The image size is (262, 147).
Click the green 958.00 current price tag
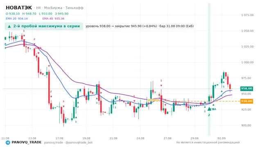(x=246, y=89)
